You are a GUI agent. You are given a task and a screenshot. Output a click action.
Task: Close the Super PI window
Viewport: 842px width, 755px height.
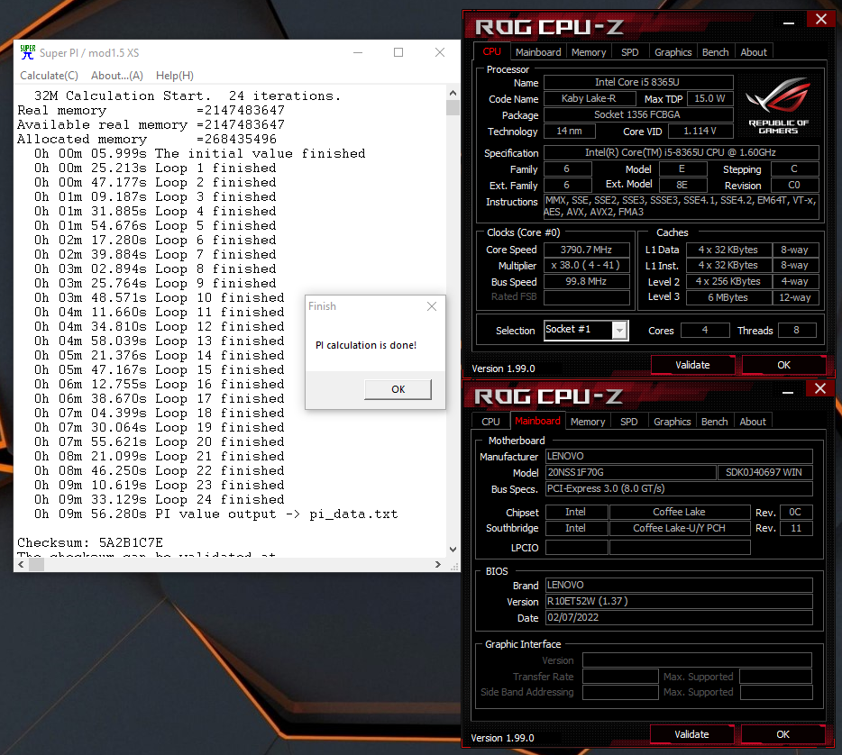click(x=440, y=52)
